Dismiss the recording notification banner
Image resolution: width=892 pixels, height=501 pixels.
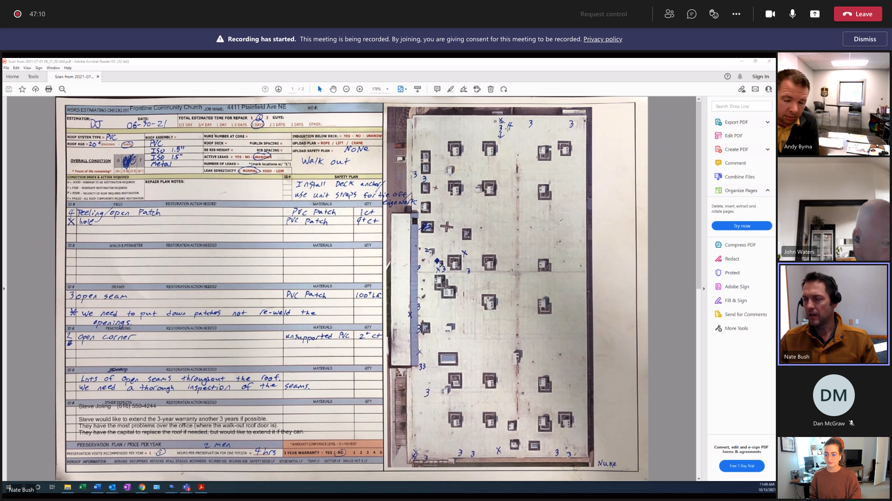(x=865, y=39)
